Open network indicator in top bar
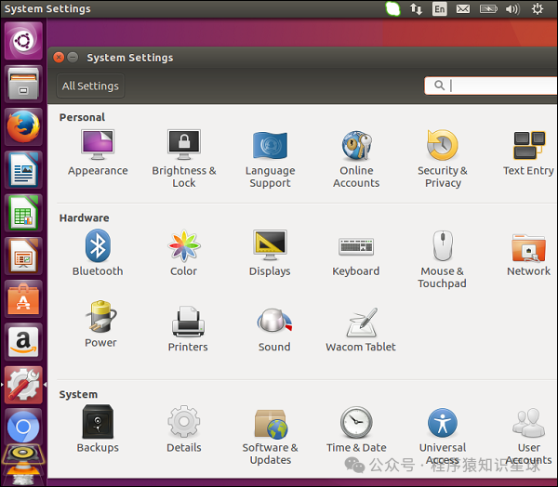Viewport: 558px width, 487px height. pyautogui.click(x=416, y=8)
